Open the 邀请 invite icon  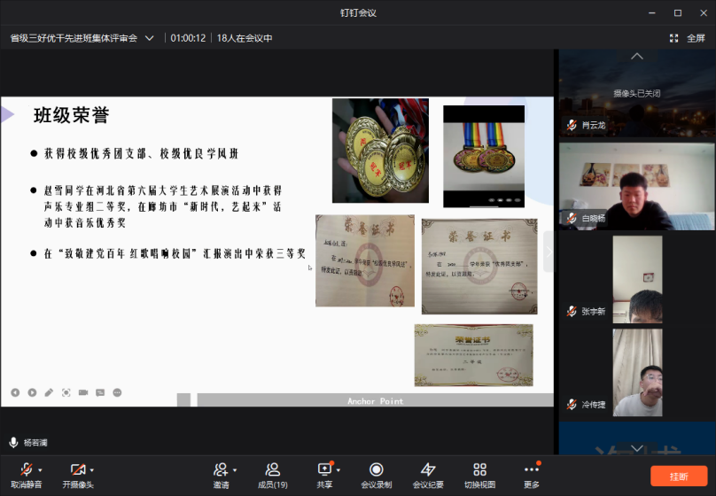point(221,475)
